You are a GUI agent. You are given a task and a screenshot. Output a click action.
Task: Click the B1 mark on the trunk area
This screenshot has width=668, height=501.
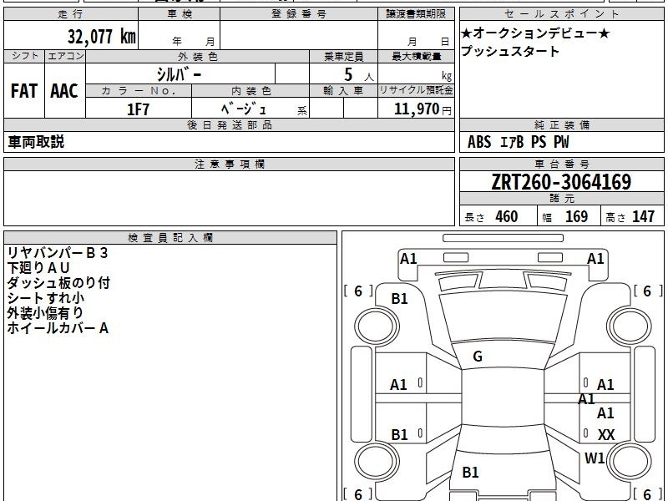(x=470, y=472)
